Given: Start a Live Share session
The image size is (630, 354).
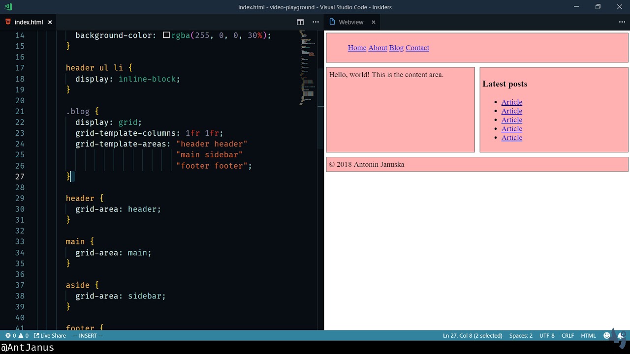Looking at the screenshot, I should click(x=50, y=336).
